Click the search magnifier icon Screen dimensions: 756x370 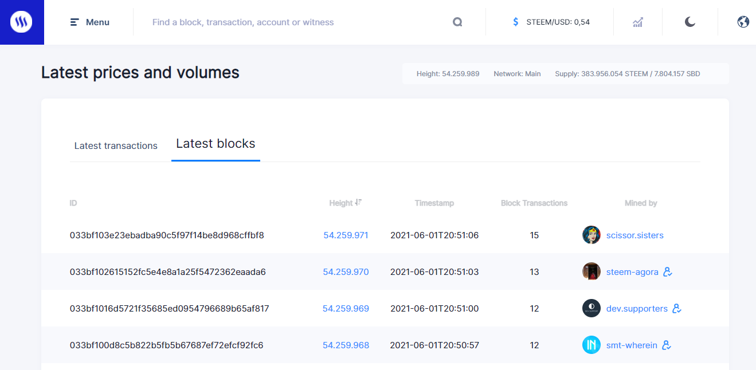click(457, 22)
